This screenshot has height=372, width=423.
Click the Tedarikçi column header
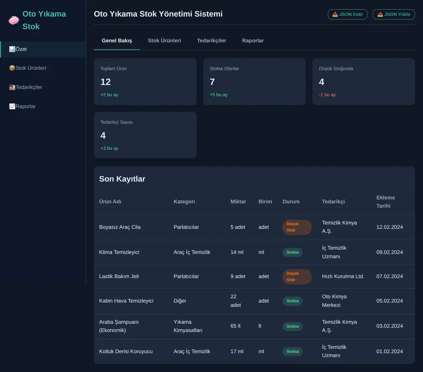click(x=333, y=202)
